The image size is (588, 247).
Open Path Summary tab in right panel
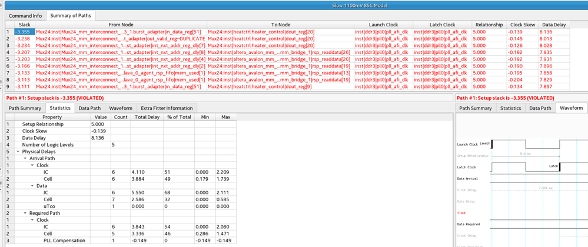[476, 108]
